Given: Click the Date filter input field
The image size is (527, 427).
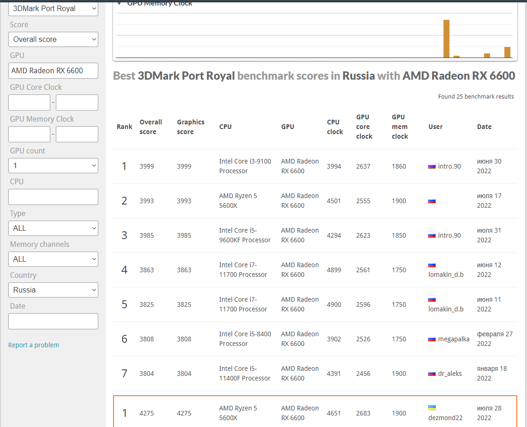Looking at the screenshot, I should [x=54, y=321].
